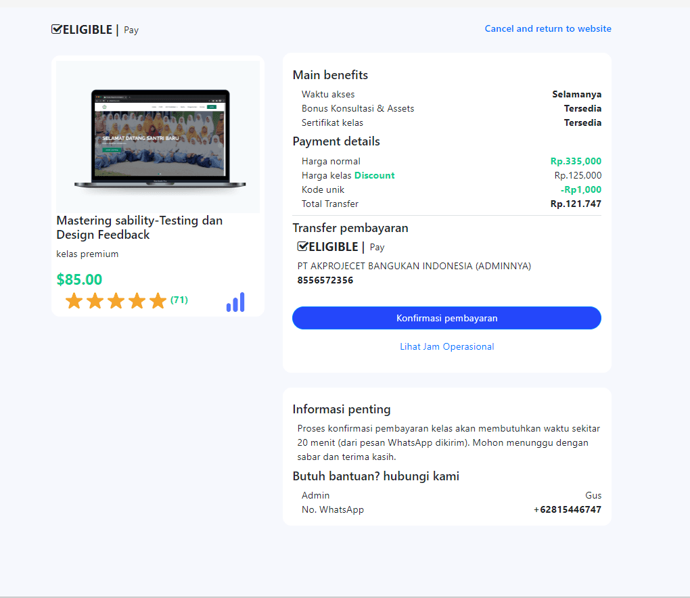690x598 pixels.
Task: Open the Transfer pembayaran tab
Action: [x=350, y=228]
